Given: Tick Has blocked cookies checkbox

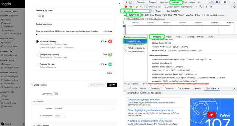Looking at the screenshot, I should tap(204, 15).
